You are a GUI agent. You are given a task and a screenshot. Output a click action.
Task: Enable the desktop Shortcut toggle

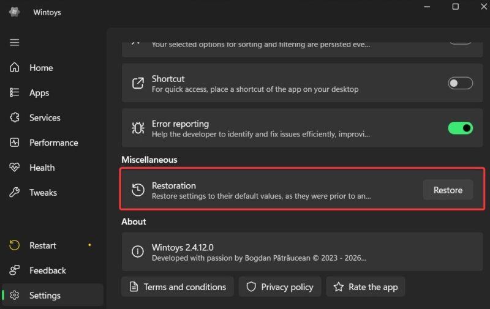coord(460,83)
